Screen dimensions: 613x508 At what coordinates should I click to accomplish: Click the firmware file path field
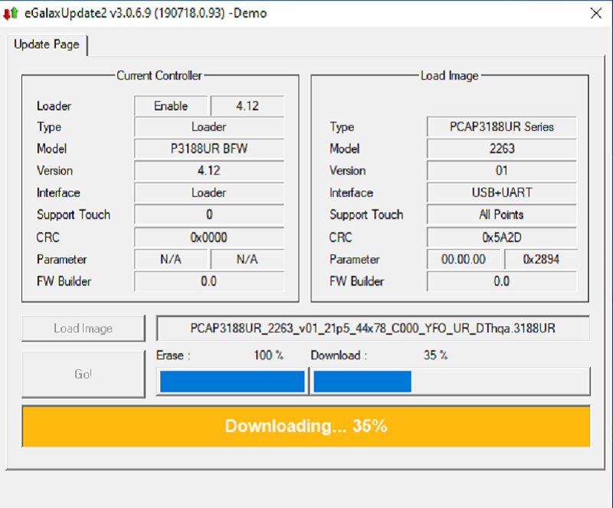[373, 329]
